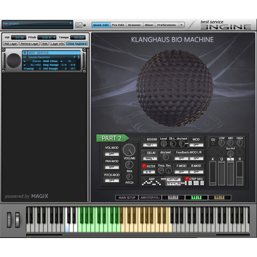Toggle the EQ on/off switch
Image resolution: width=257 pixels, height=257 pixels.
213,143
